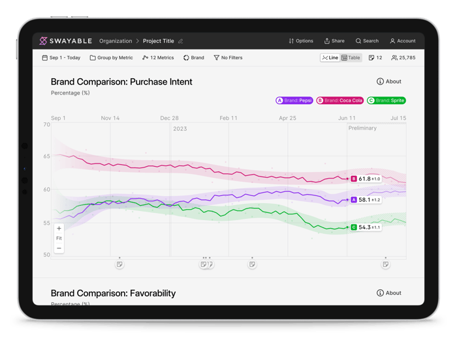This screenshot has height=338, width=457.
Task: Open the Group by Metric selector
Action: tap(112, 57)
